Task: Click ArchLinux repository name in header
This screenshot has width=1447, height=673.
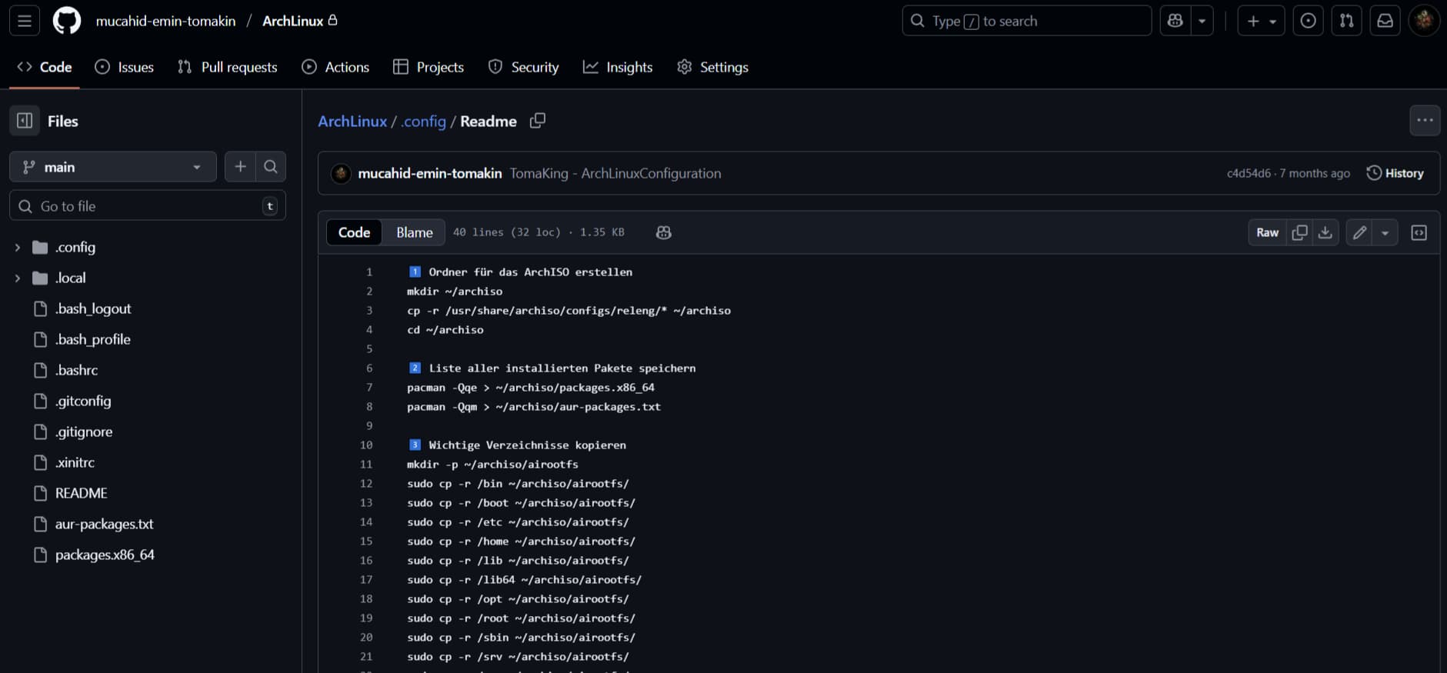Action: (292, 21)
